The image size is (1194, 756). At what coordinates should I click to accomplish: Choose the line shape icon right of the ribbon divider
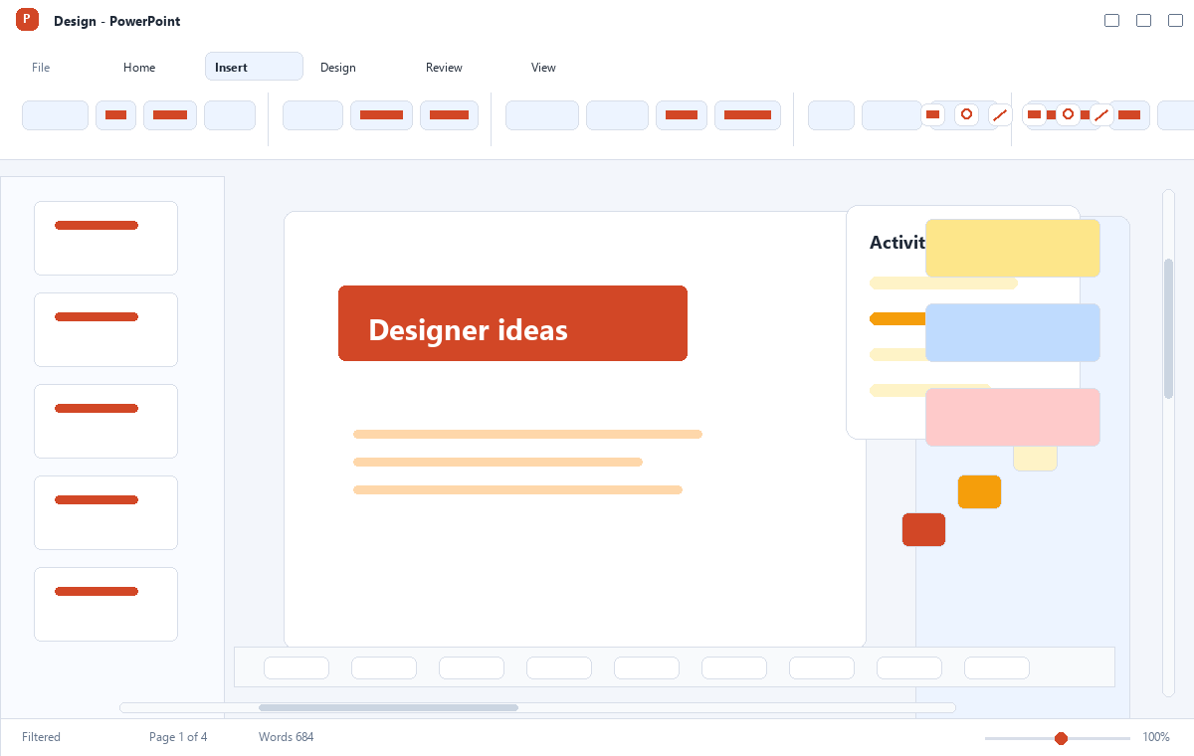point(1101,114)
